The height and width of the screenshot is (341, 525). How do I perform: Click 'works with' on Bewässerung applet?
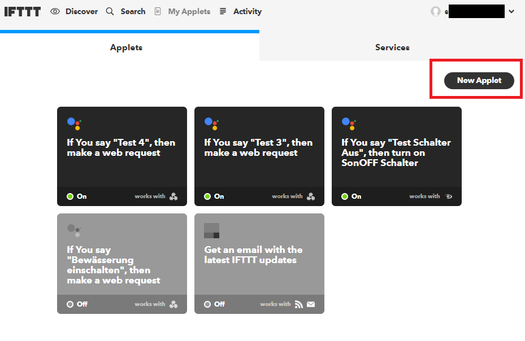point(150,304)
